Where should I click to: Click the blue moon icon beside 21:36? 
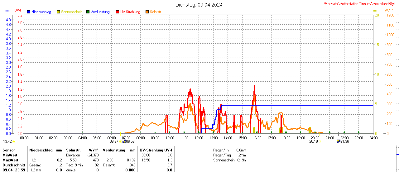click(339, 141)
